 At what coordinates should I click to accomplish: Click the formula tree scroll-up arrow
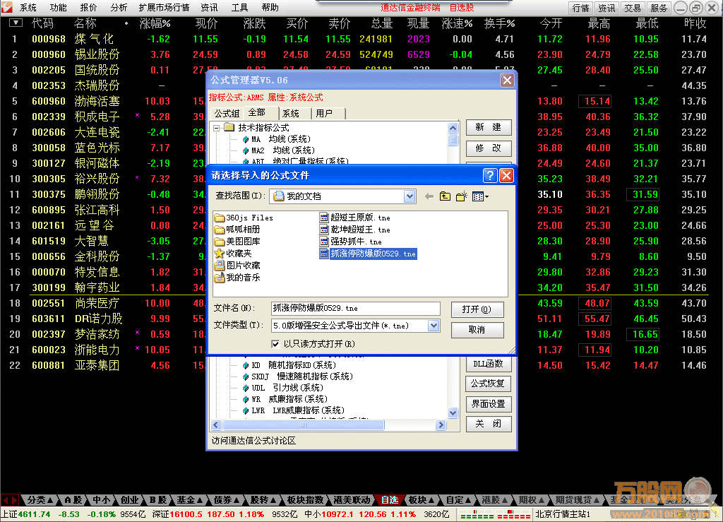coord(453,128)
